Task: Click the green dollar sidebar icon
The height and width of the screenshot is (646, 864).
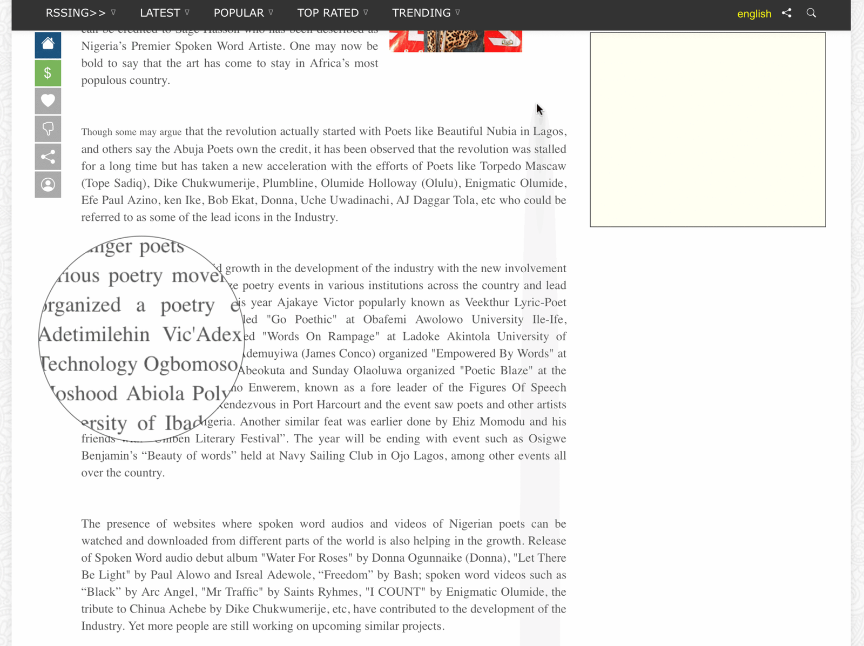Action: 48,73
